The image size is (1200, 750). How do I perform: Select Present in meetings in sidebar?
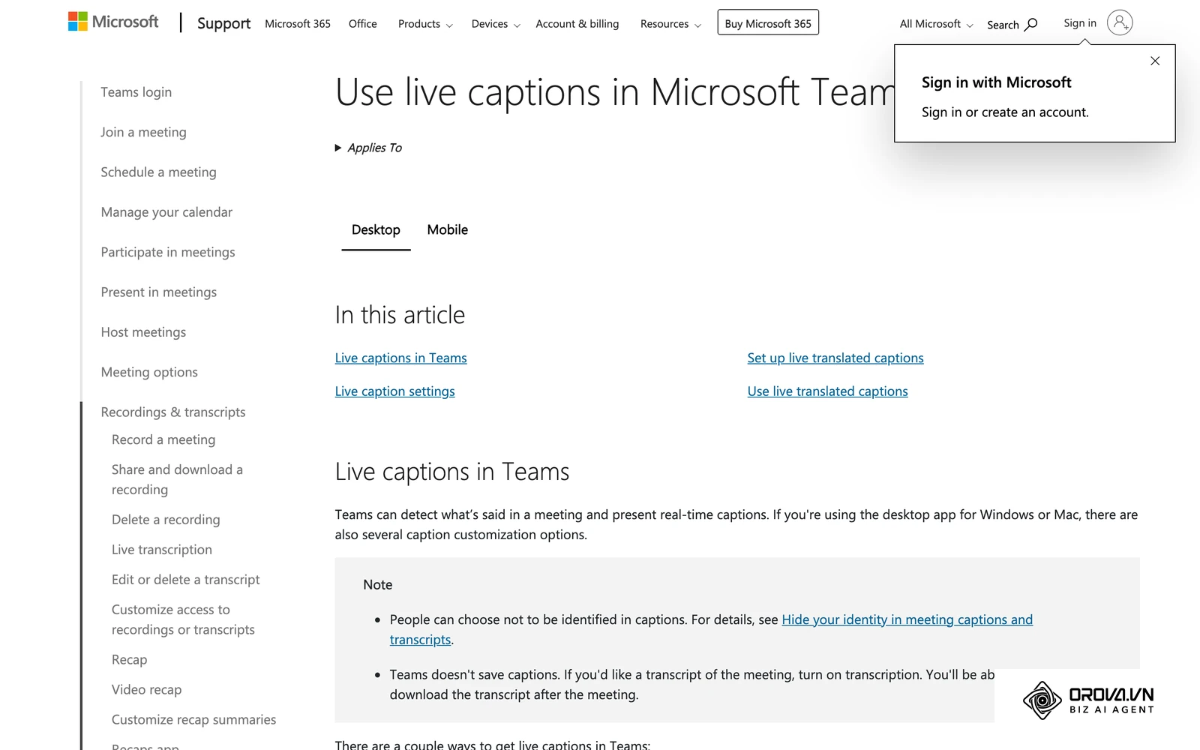click(159, 292)
